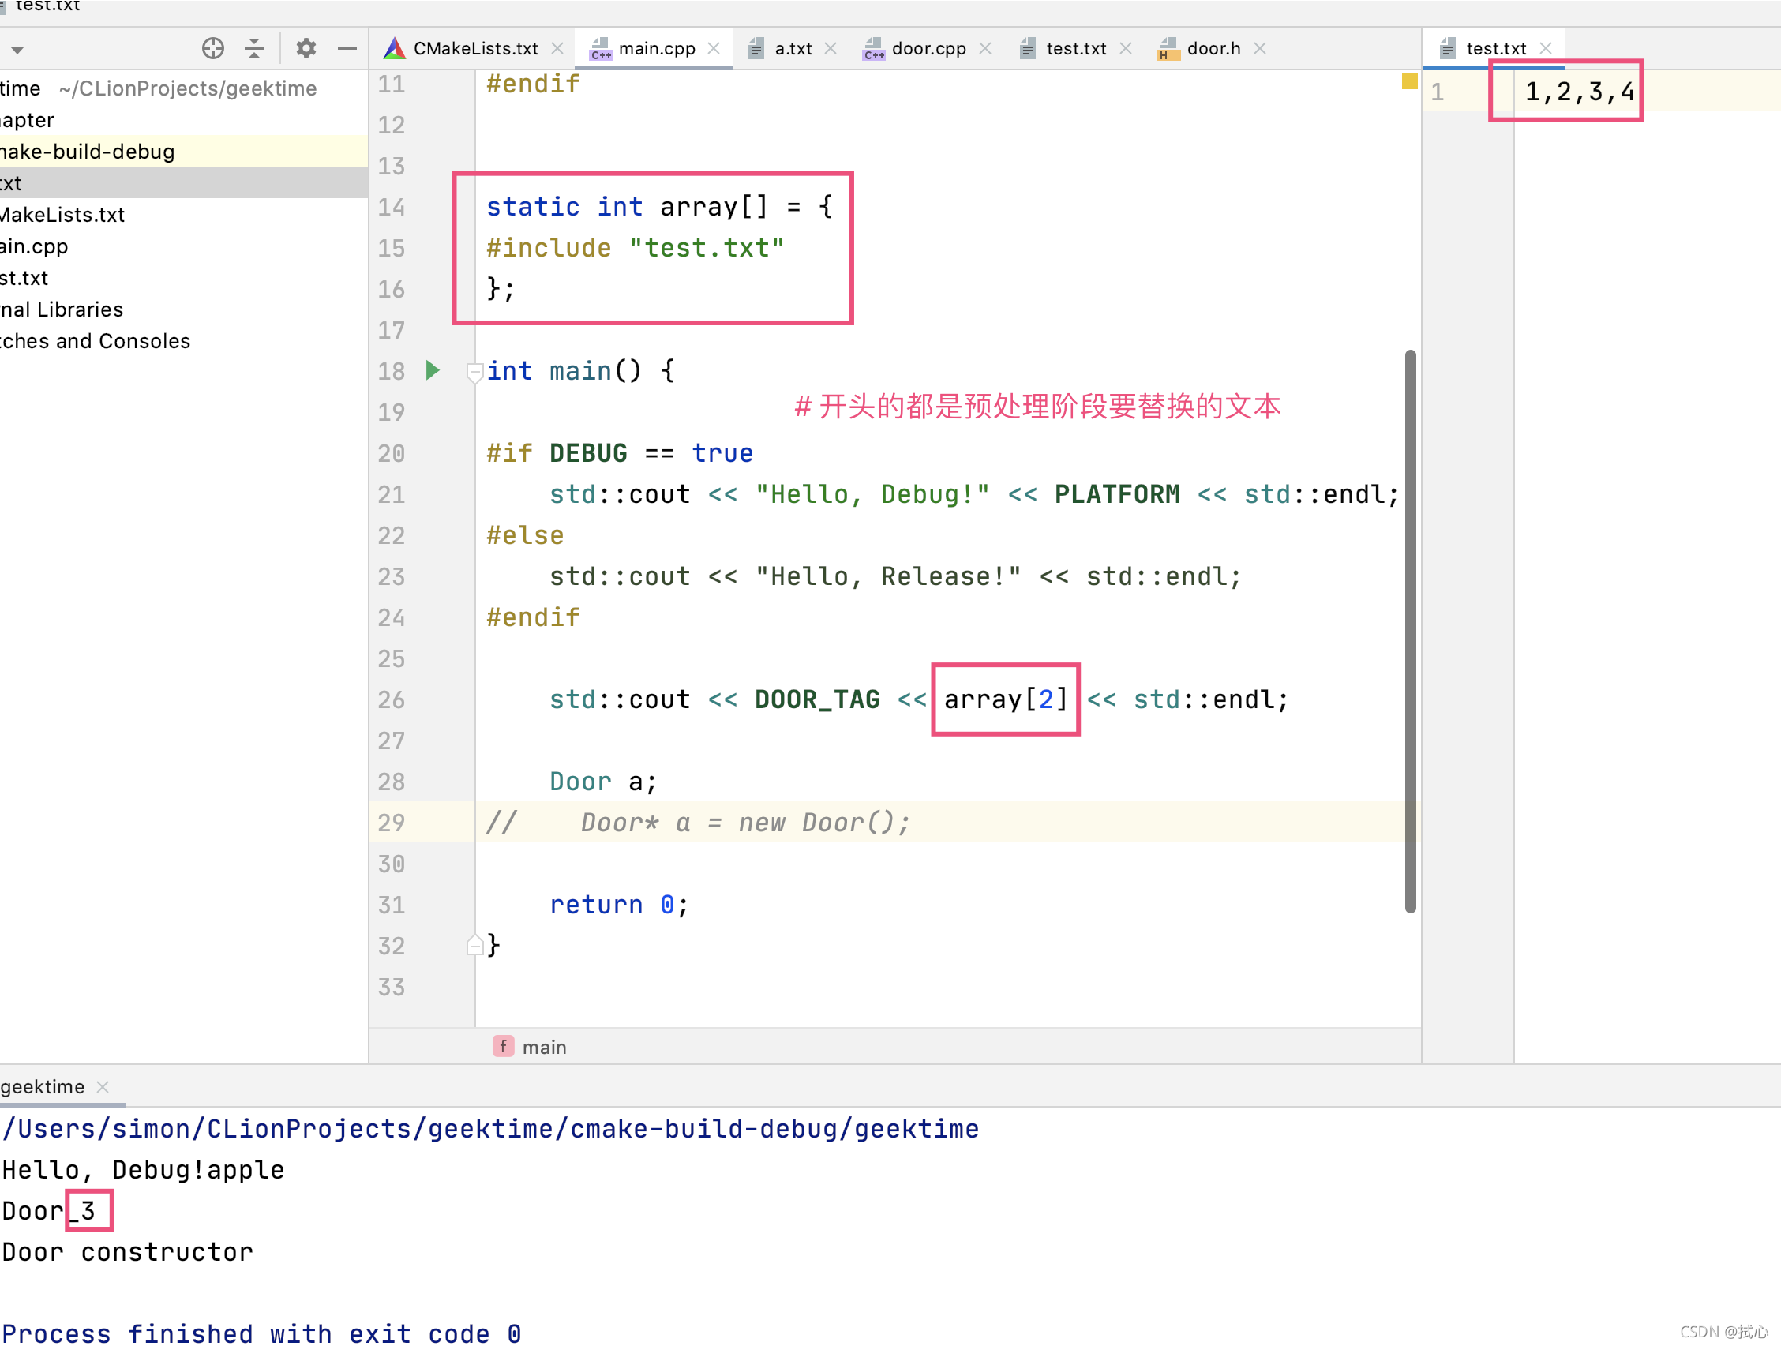The width and height of the screenshot is (1781, 1346).
Task: Click the green run gutter icon beside main()
Action: (x=433, y=370)
